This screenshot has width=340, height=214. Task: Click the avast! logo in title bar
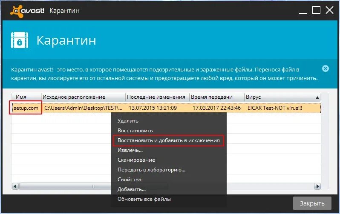click(27, 11)
